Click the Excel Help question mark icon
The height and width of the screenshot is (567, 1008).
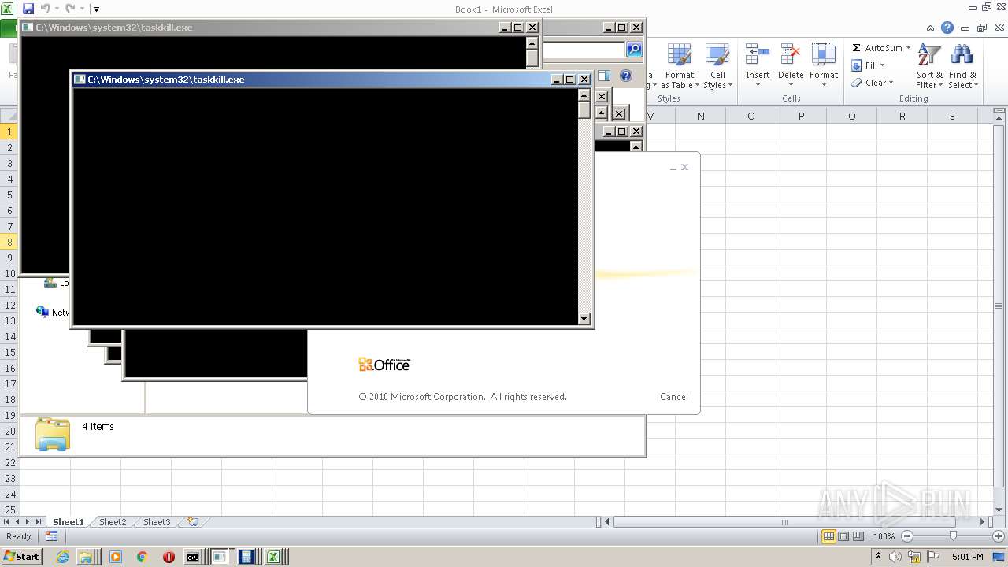click(947, 28)
